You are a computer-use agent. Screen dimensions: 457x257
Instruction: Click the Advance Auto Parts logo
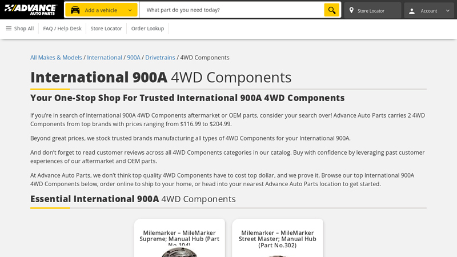coord(31,10)
